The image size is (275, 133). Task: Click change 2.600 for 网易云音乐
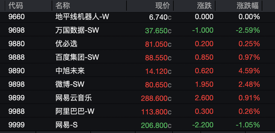coord(204,98)
